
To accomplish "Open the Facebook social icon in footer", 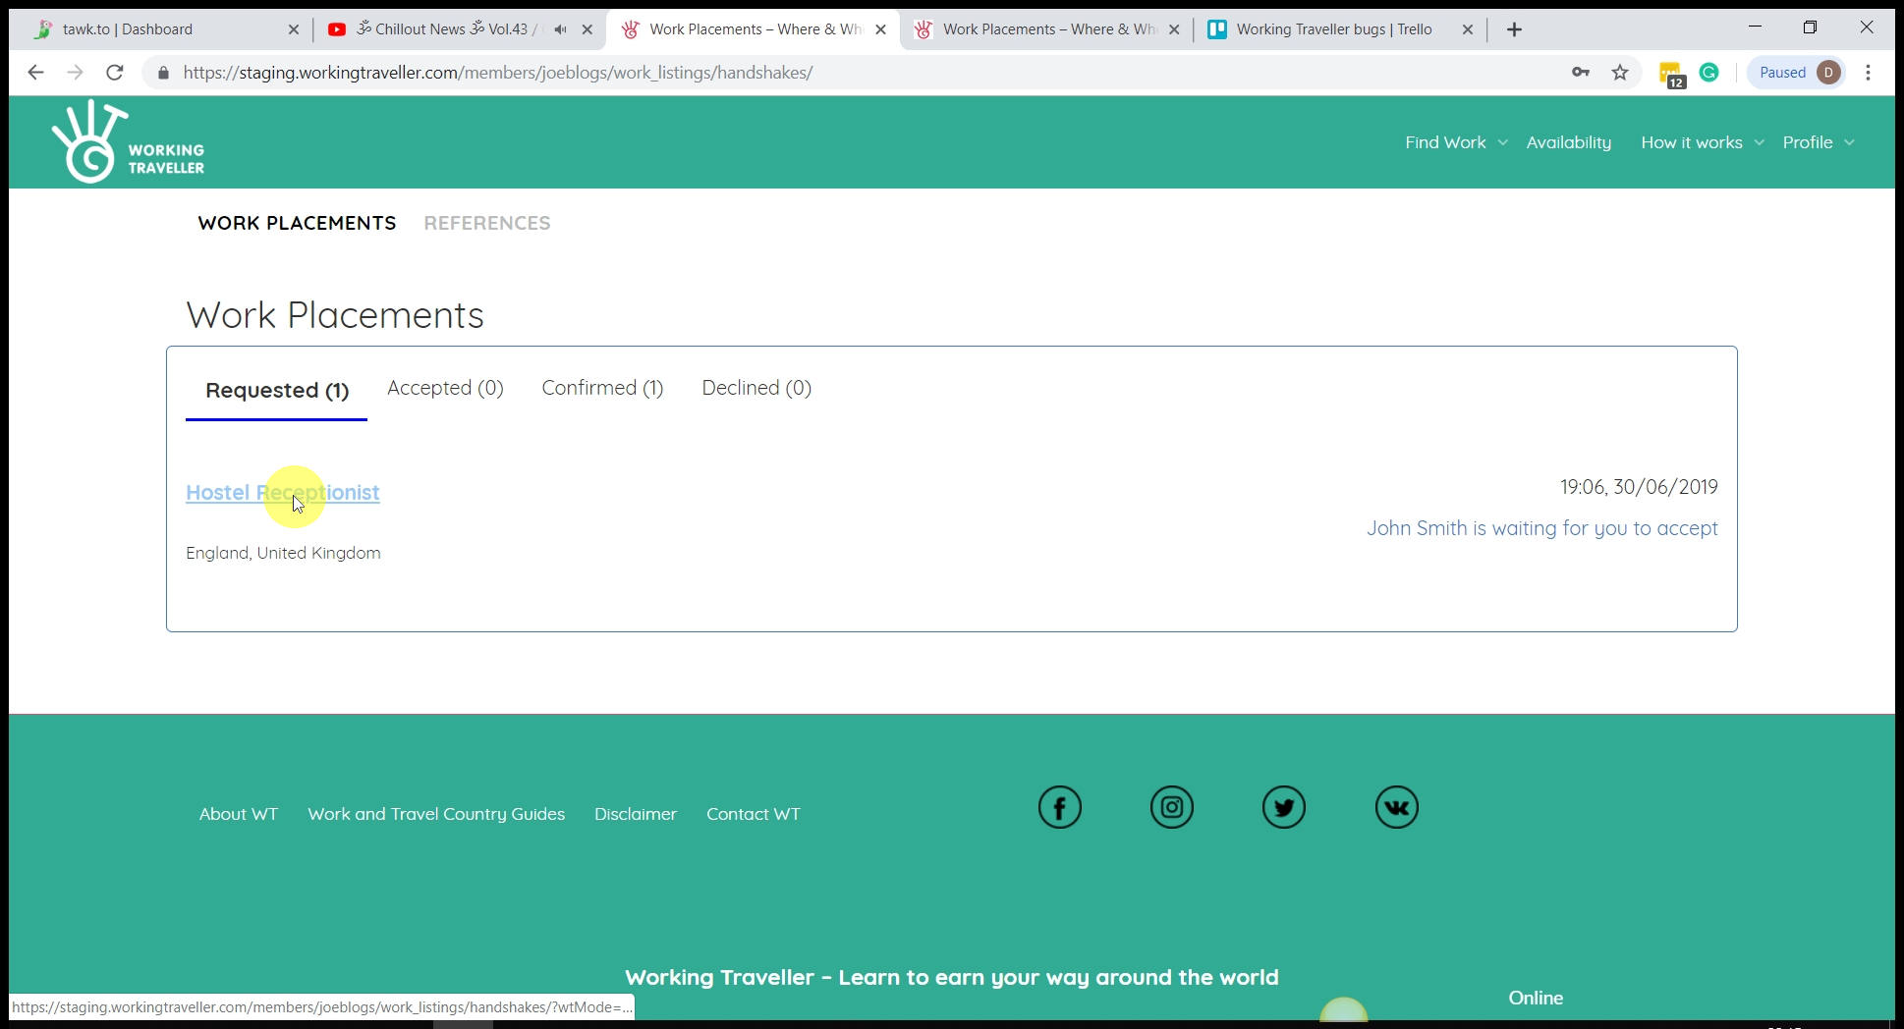I will pyautogui.click(x=1059, y=808).
